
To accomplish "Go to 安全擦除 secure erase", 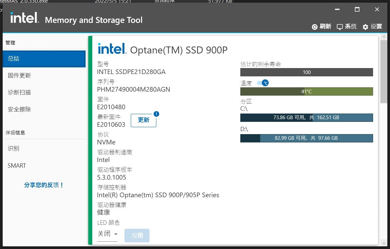I will point(19,109).
